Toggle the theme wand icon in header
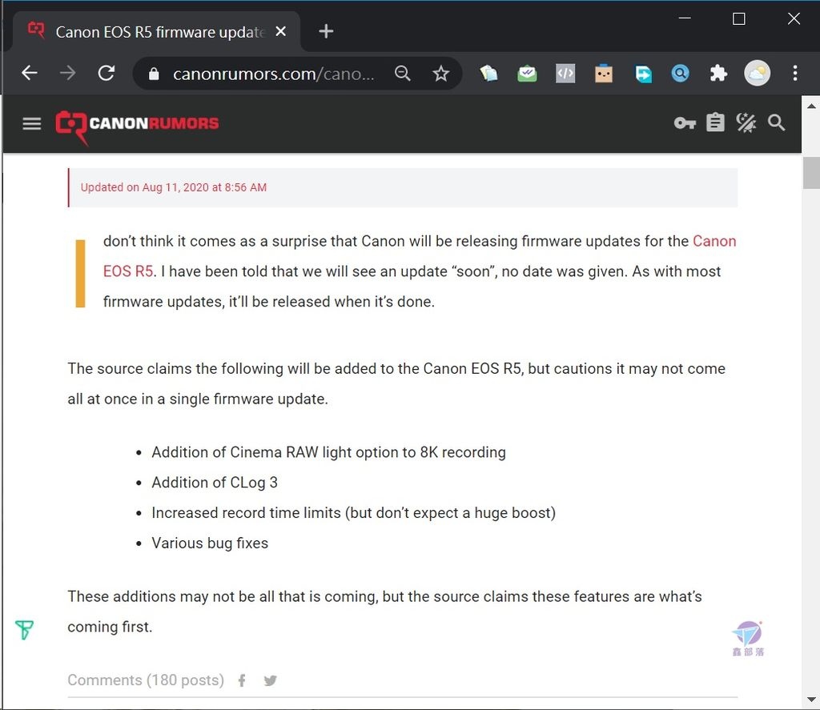The height and width of the screenshot is (710, 820). coord(746,122)
